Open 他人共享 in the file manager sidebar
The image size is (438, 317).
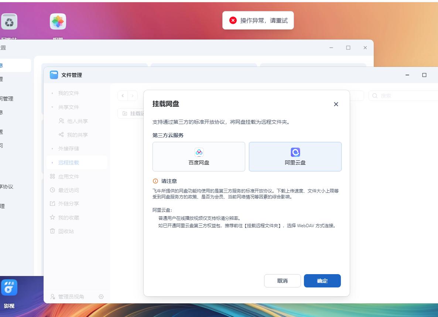coord(73,121)
